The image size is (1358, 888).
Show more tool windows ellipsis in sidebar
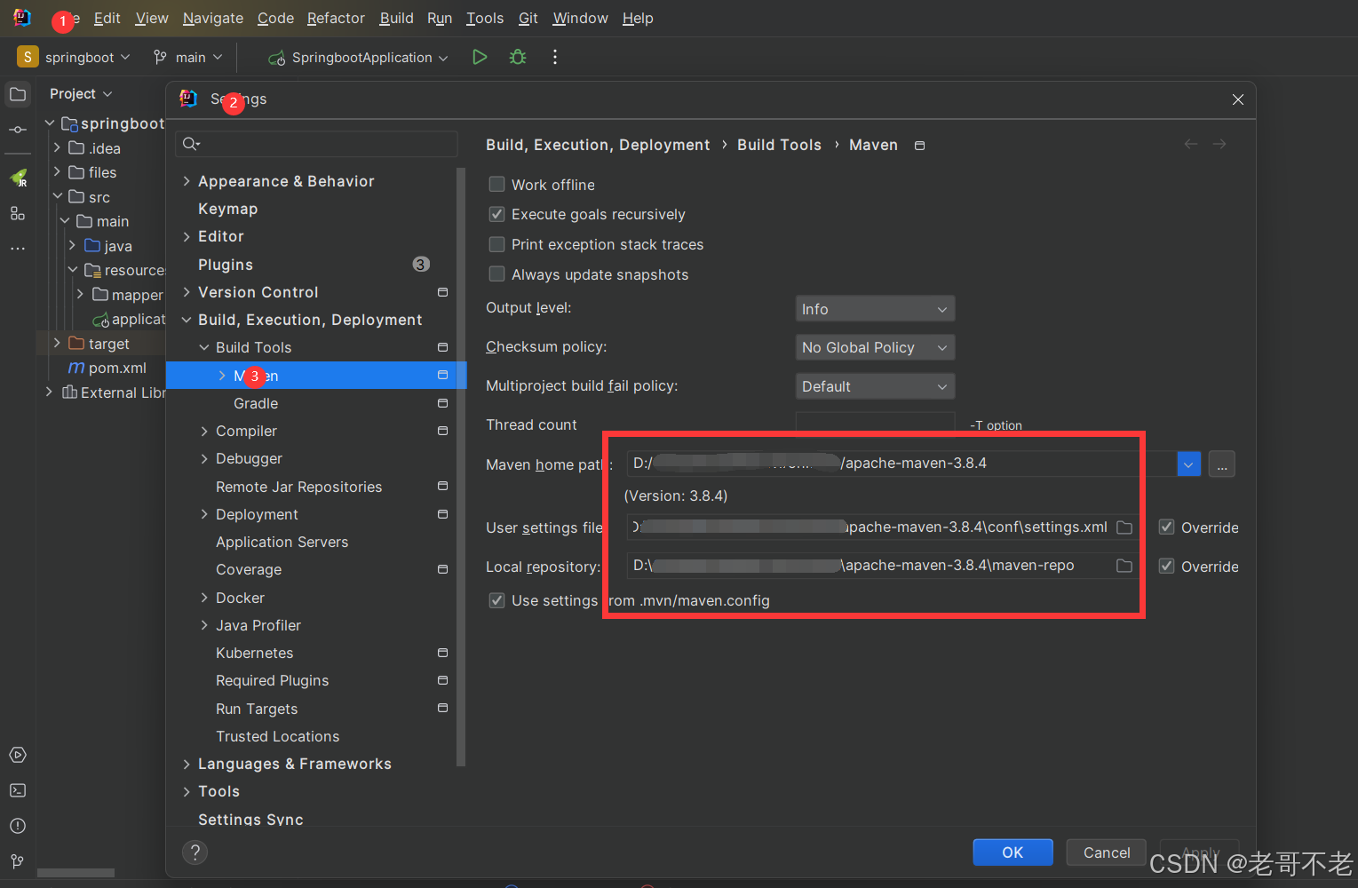(18, 249)
